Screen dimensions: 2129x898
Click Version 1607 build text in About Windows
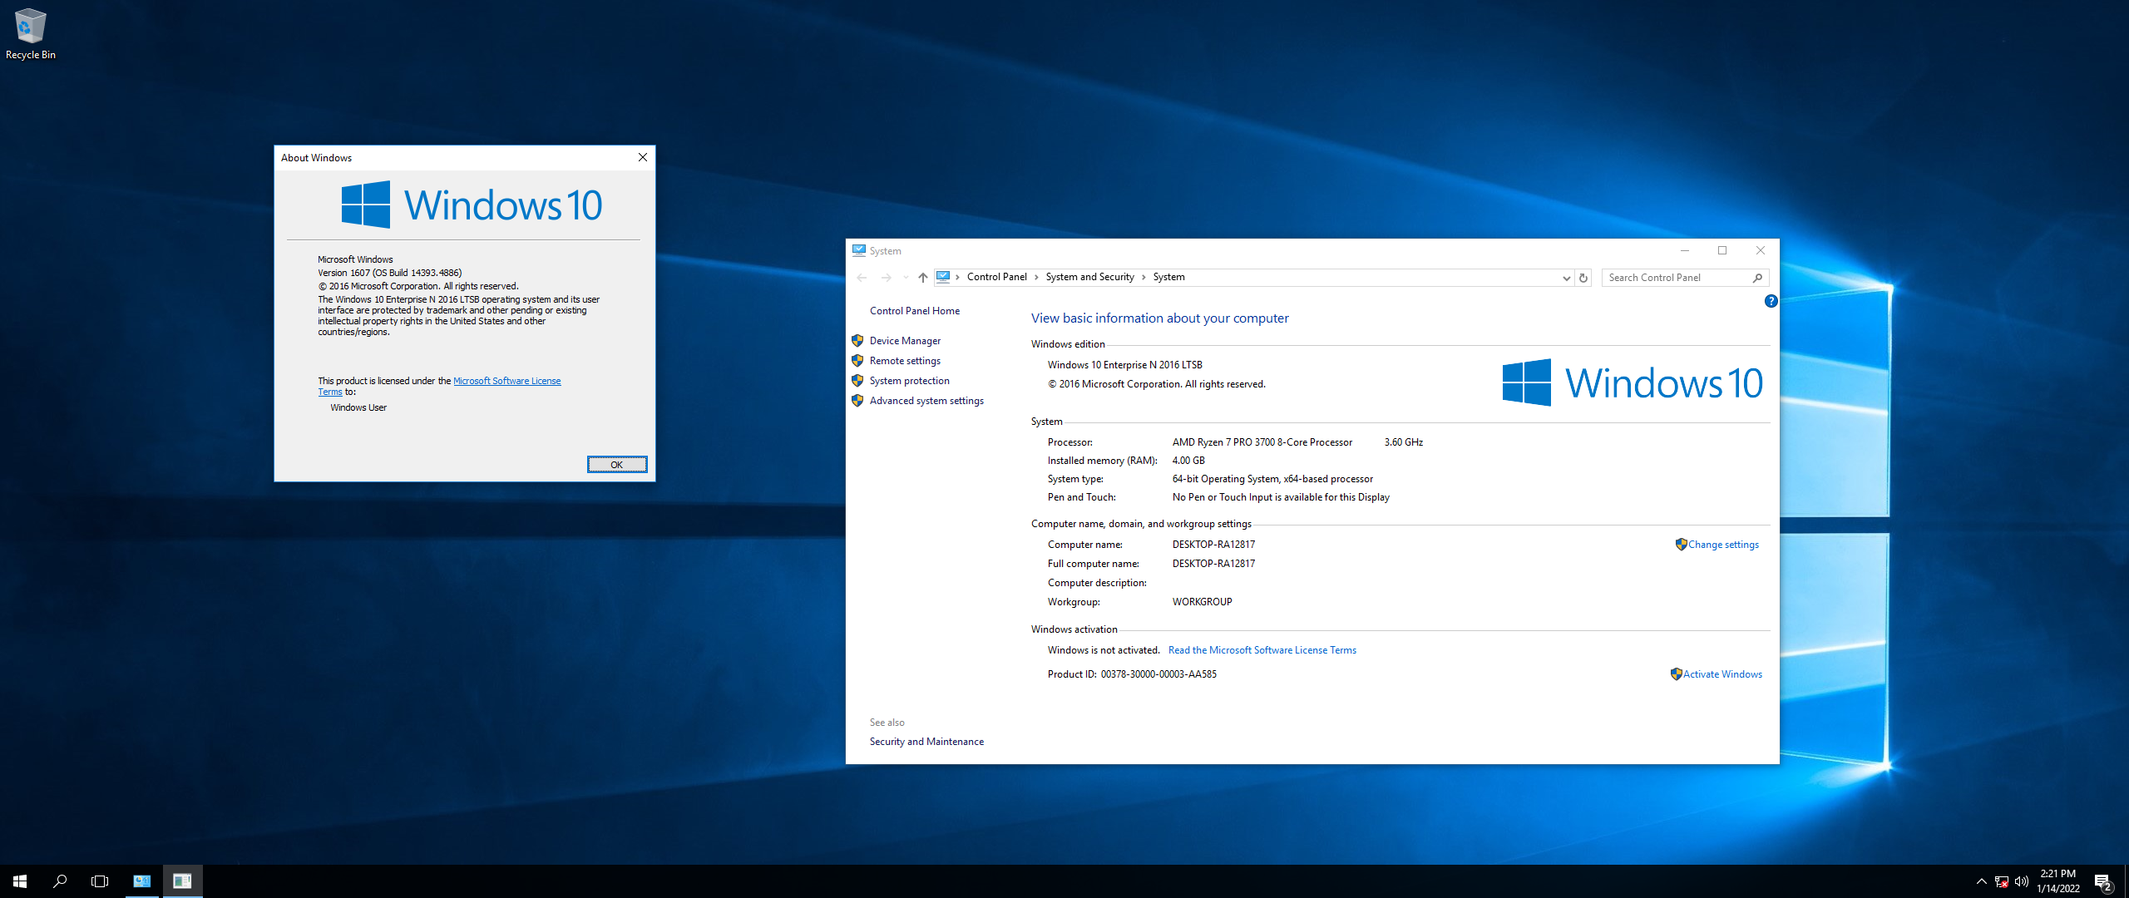(390, 273)
